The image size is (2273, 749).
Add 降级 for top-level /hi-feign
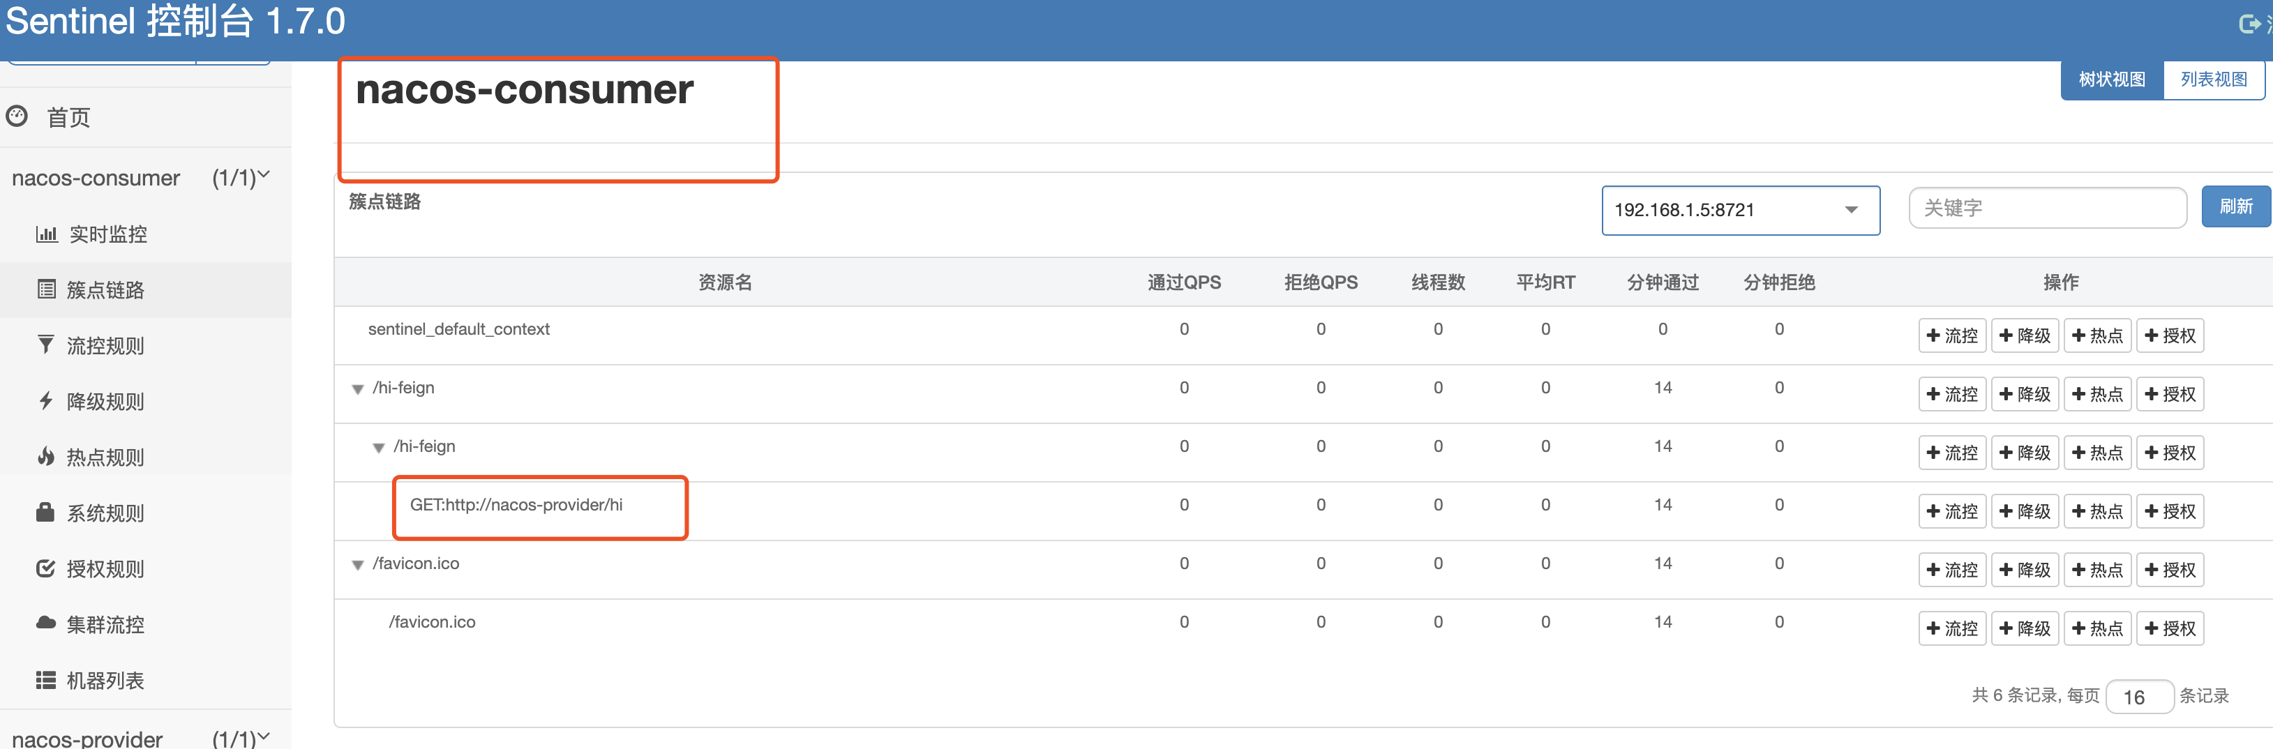pyautogui.click(x=2025, y=393)
